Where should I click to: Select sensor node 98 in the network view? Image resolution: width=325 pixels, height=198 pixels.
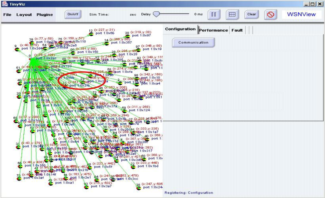tap(136, 79)
